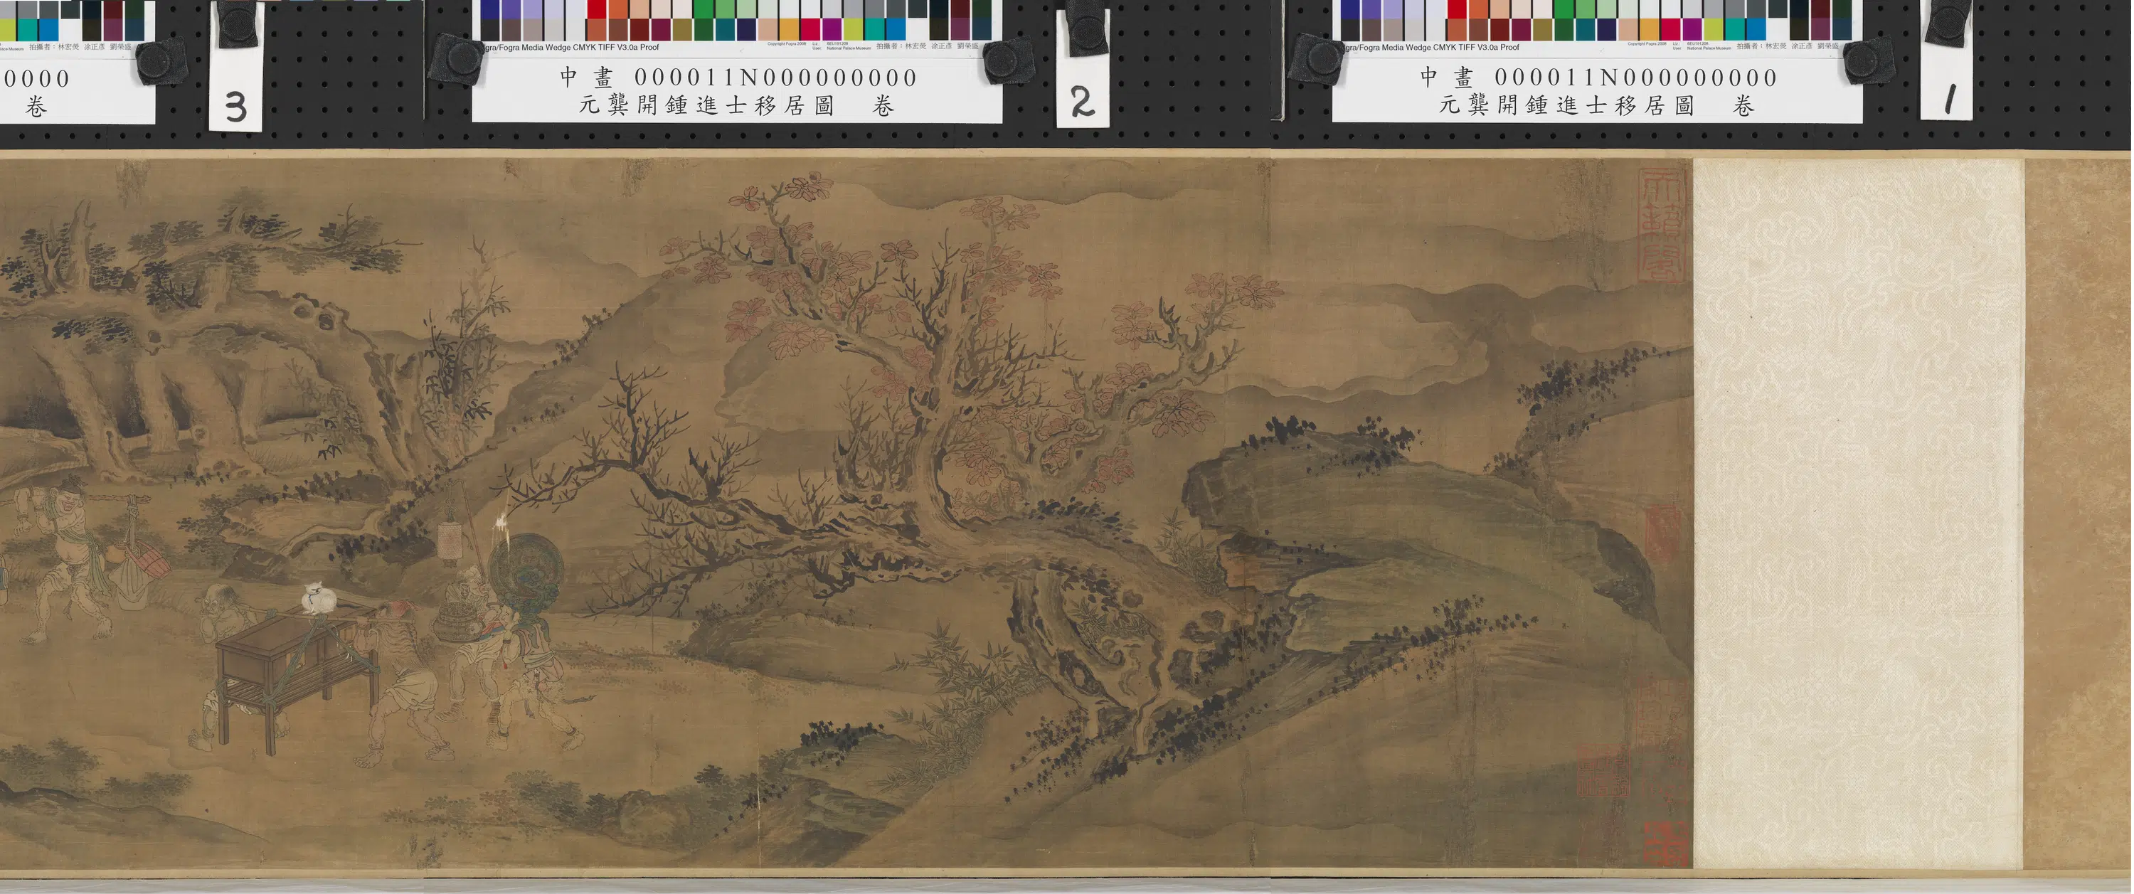Click the large red seal at painting's upper right
Screen dimensions: 2134x894
coord(1662,226)
